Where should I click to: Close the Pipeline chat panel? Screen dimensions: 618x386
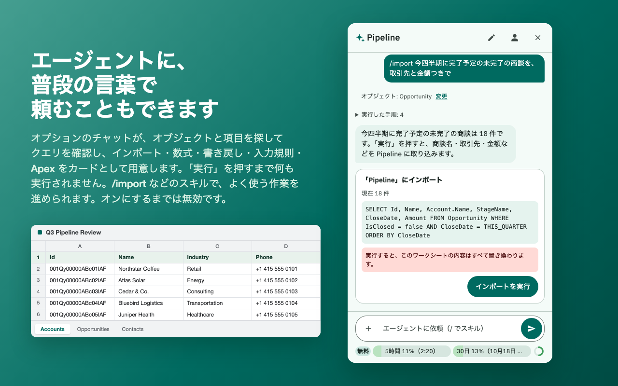[538, 38]
